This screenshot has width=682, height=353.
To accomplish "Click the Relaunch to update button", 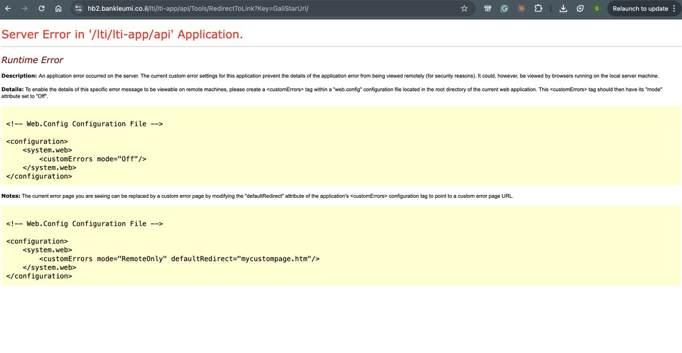I will click(640, 9).
